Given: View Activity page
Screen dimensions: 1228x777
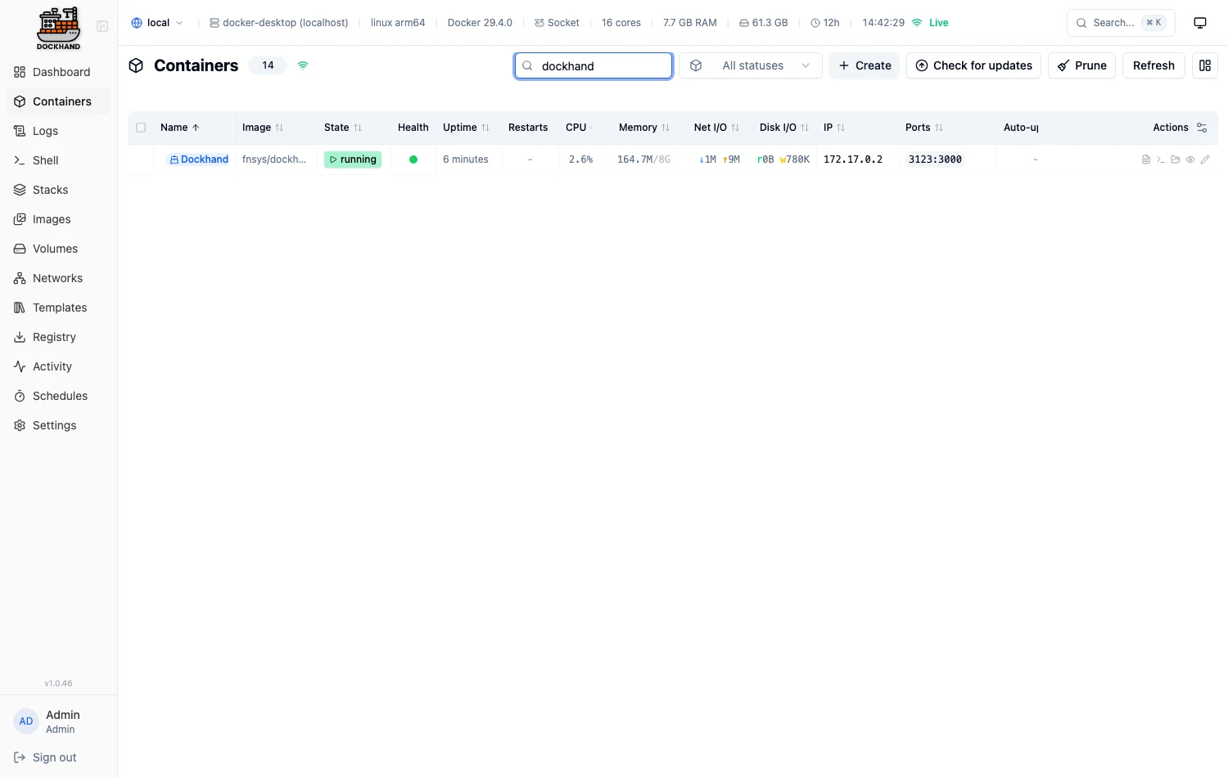Looking at the screenshot, I should click(x=58, y=366).
